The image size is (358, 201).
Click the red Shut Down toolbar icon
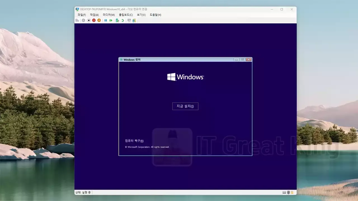pos(94,20)
